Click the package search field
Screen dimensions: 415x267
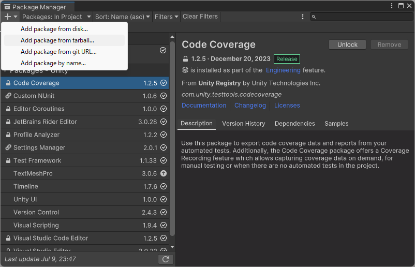[361, 17]
